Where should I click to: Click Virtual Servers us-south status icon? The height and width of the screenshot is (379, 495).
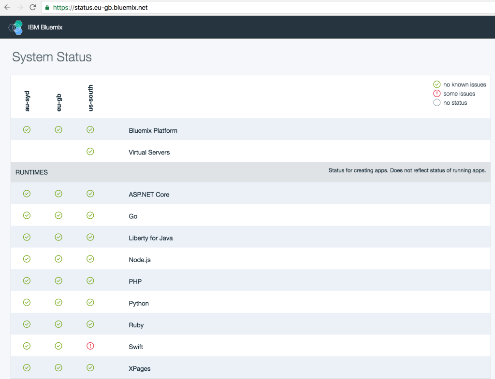pos(90,151)
